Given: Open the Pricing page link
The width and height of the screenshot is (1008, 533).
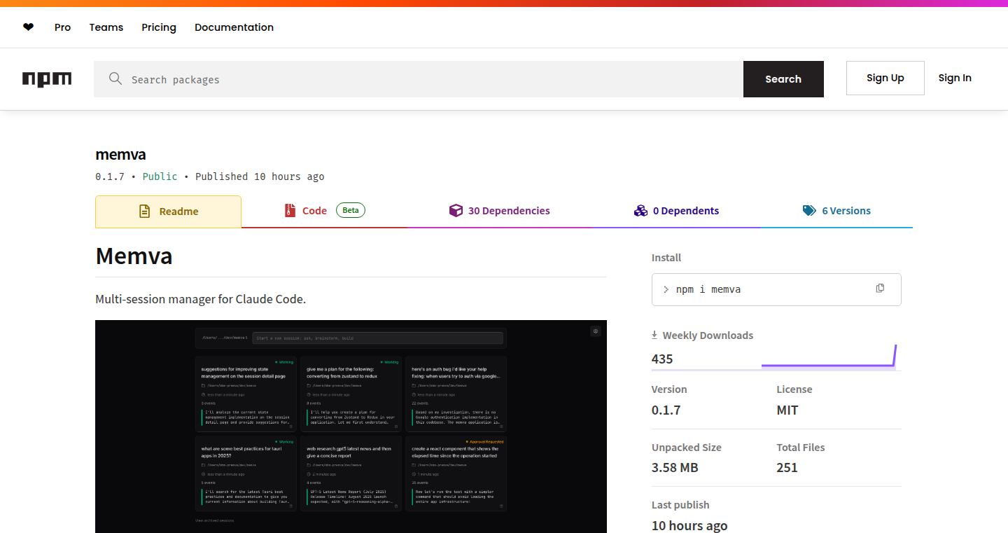Looking at the screenshot, I should [x=159, y=27].
